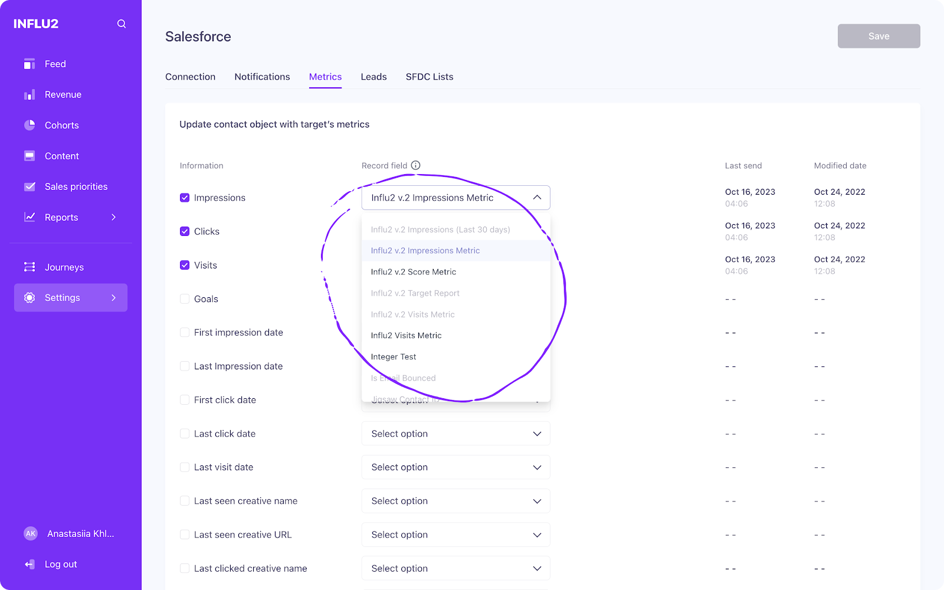Expand the Reports submenu chevron
Image resolution: width=944 pixels, height=590 pixels.
click(x=114, y=217)
